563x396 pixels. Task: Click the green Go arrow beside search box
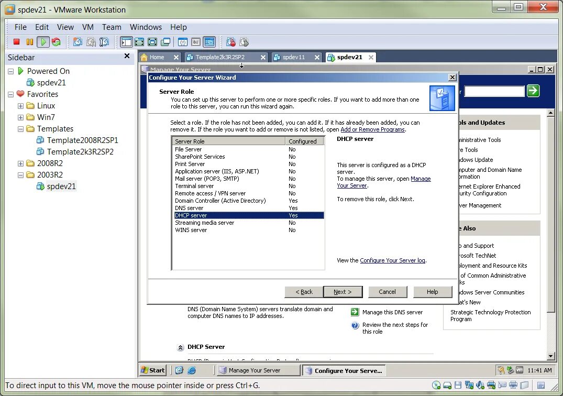tap(533, 91)
